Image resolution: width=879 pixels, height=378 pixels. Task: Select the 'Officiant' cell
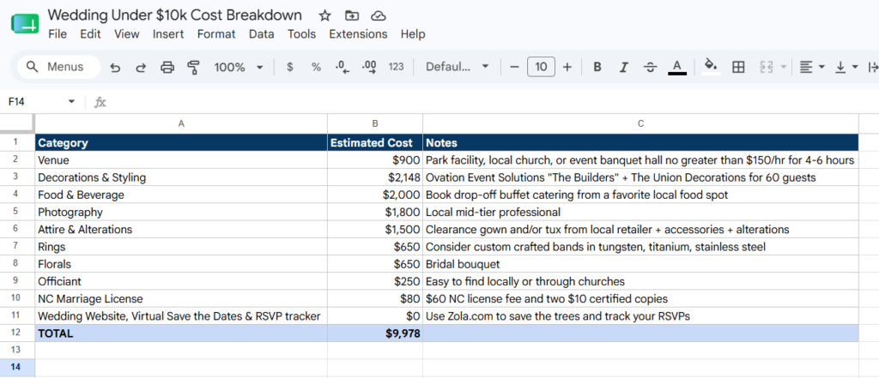[181, 281]
